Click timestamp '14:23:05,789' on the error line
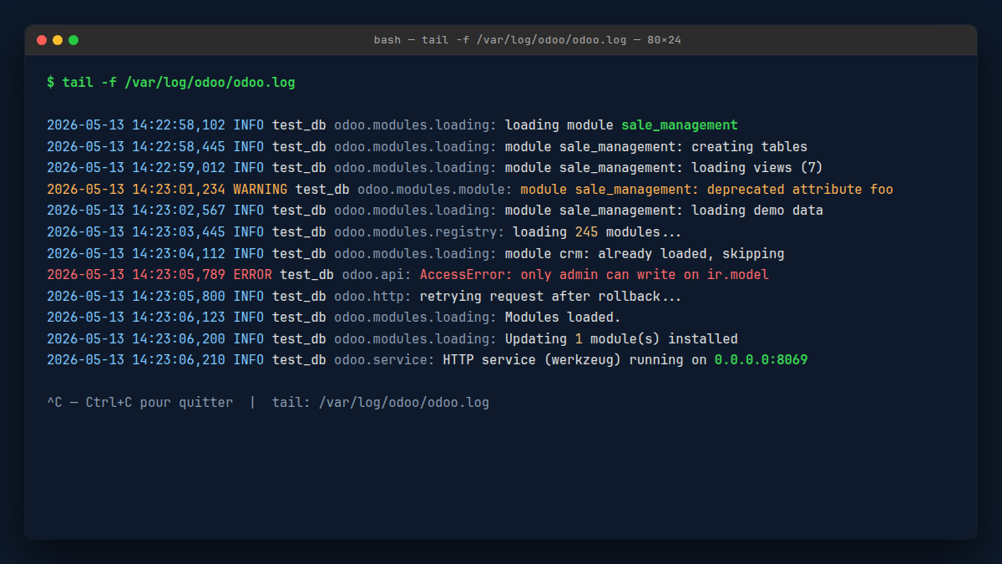This screenshot has height=564, width=1002. tap(179, 275)
